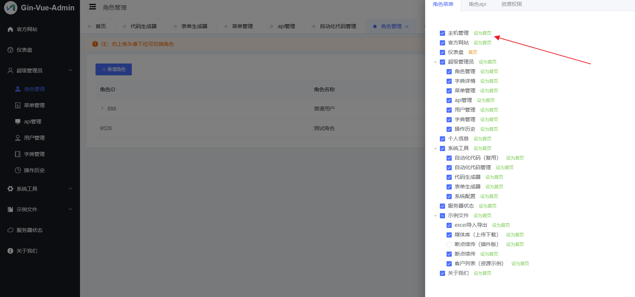Collapse the sidebar 超级管理员 submenu chevron
This screenshot has height=297, width=635.
[x=70, y=70]
